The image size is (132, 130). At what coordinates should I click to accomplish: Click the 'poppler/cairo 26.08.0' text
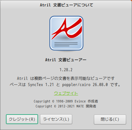click(85, 85)
